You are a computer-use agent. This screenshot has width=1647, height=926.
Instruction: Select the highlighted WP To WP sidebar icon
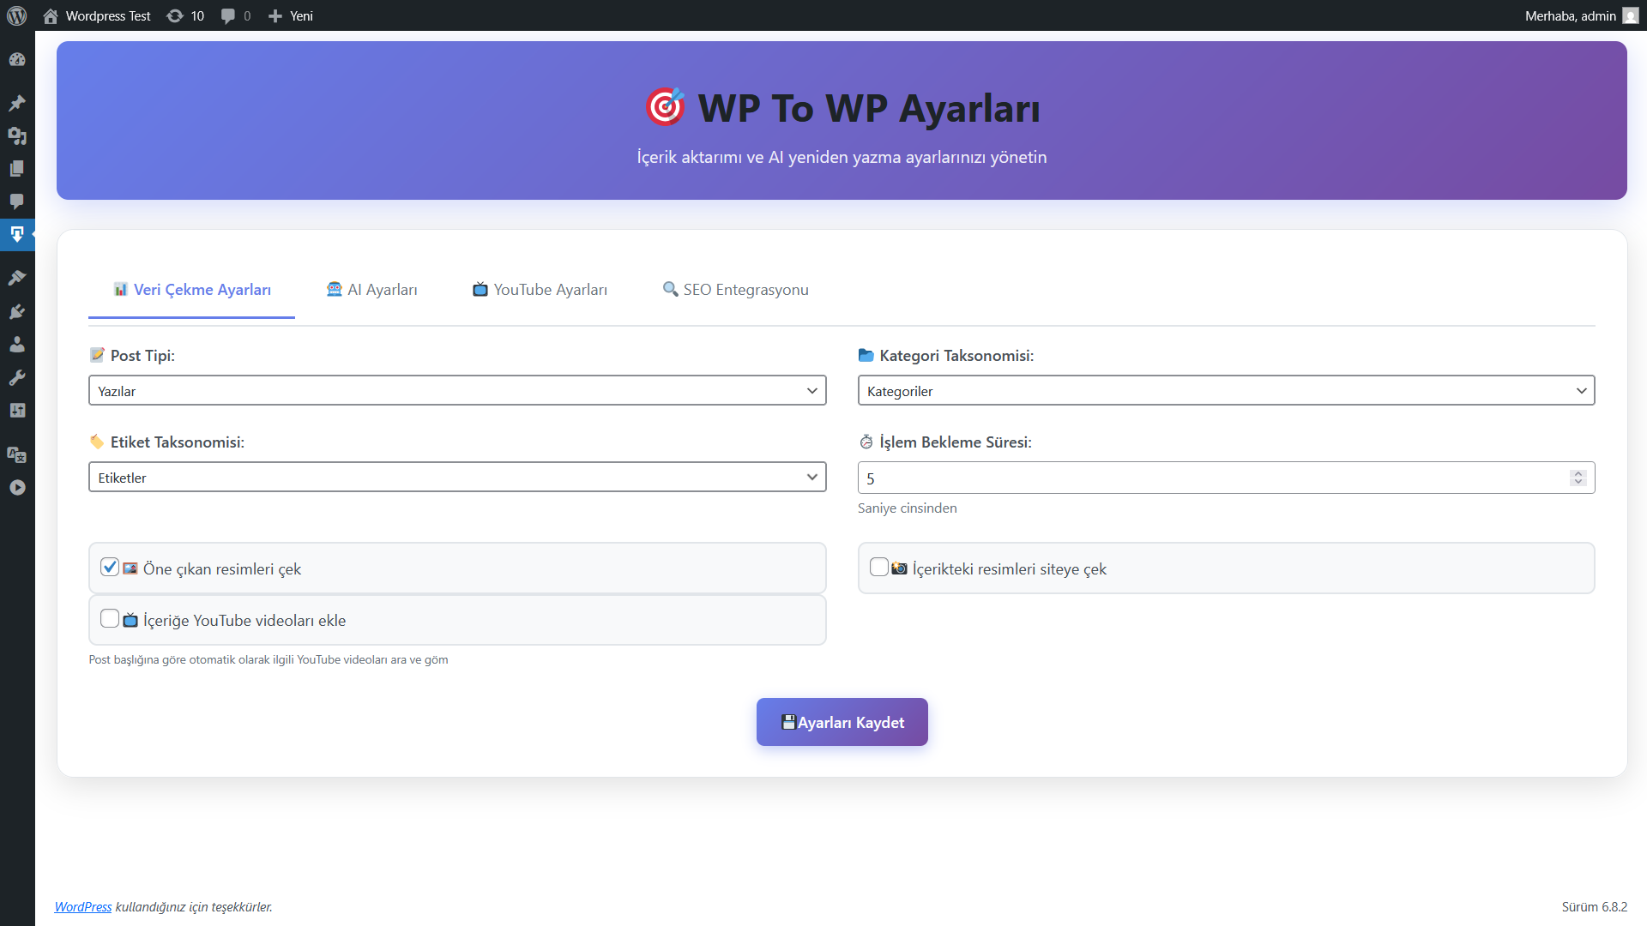click(17, 234)
